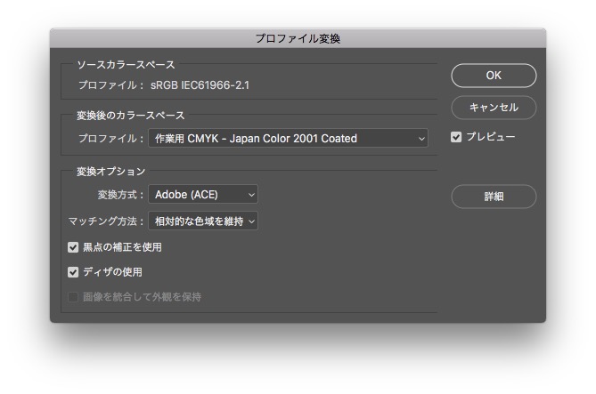Click the chevron arrow on the destination profile dropdown
The height and width of the screenshot is (394, 596).
point(421,139)
